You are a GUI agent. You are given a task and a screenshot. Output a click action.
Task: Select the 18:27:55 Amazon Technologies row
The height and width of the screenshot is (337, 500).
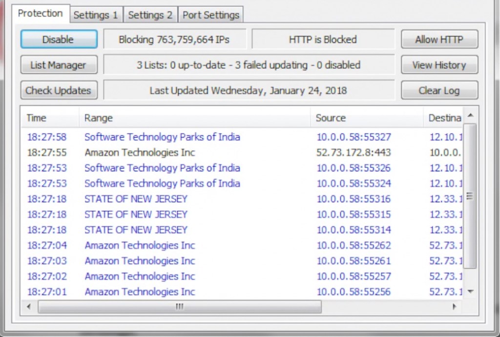tap(140, 152)
